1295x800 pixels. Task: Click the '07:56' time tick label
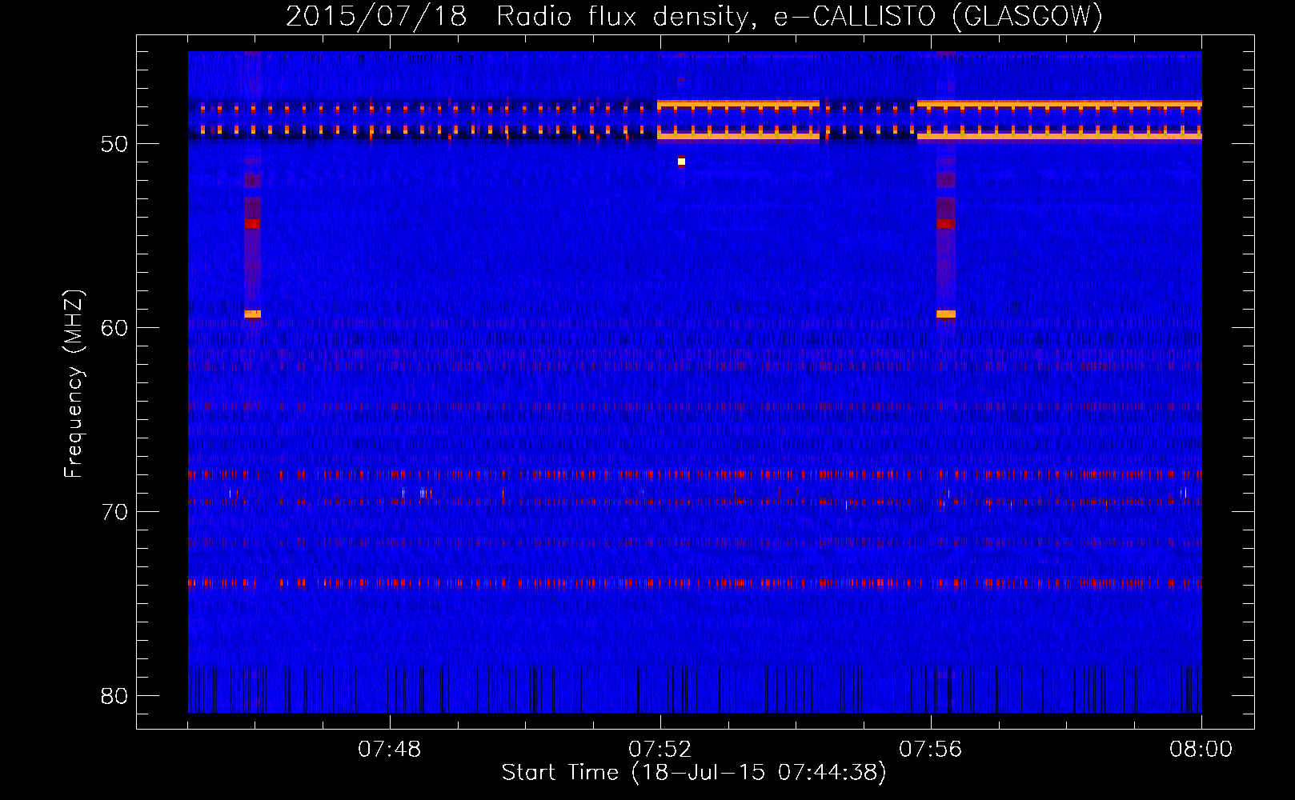(x=930, y=750)
